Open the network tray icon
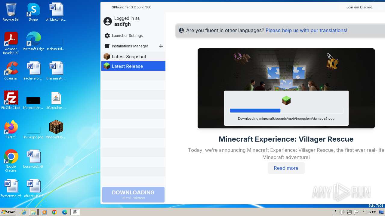 [x=349, y=212]
